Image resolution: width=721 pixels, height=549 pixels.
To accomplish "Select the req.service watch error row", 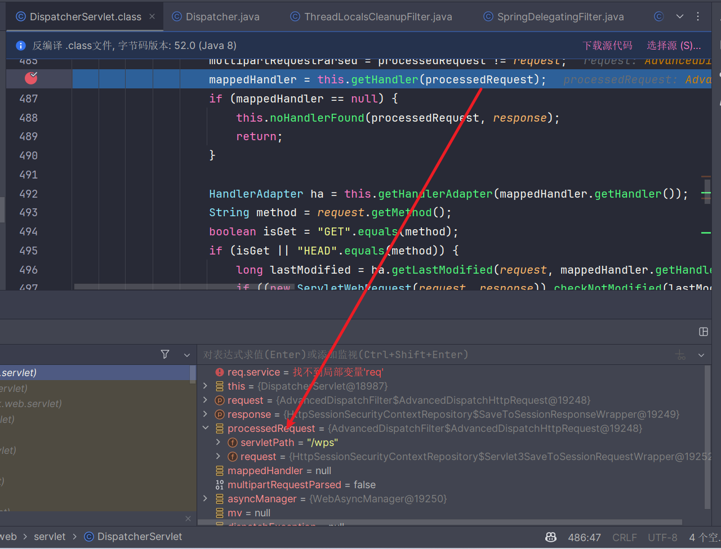I will pyautogui.click(x=451, y=372).
